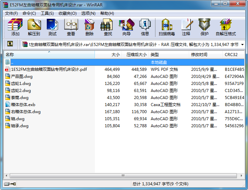Viewport: 248px width, 190px height.
Task: Click the key password icon in status bar
Action: click(x=13, y=184)
